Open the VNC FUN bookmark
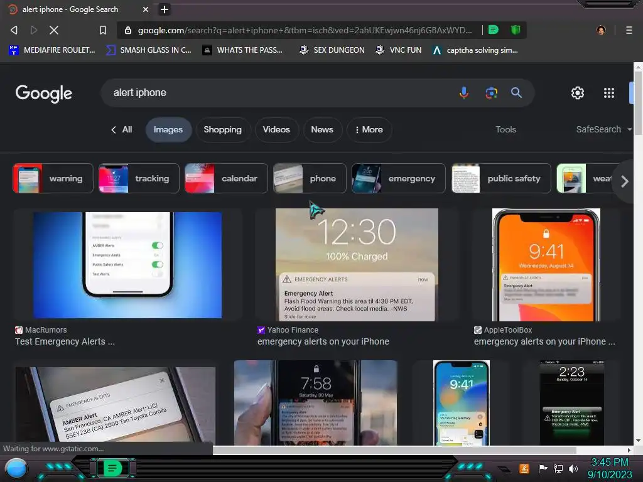643x482 pixels. point(399,50)
